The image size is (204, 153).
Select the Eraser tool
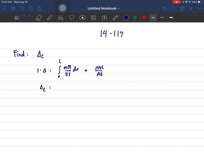[x=39, y=18]
